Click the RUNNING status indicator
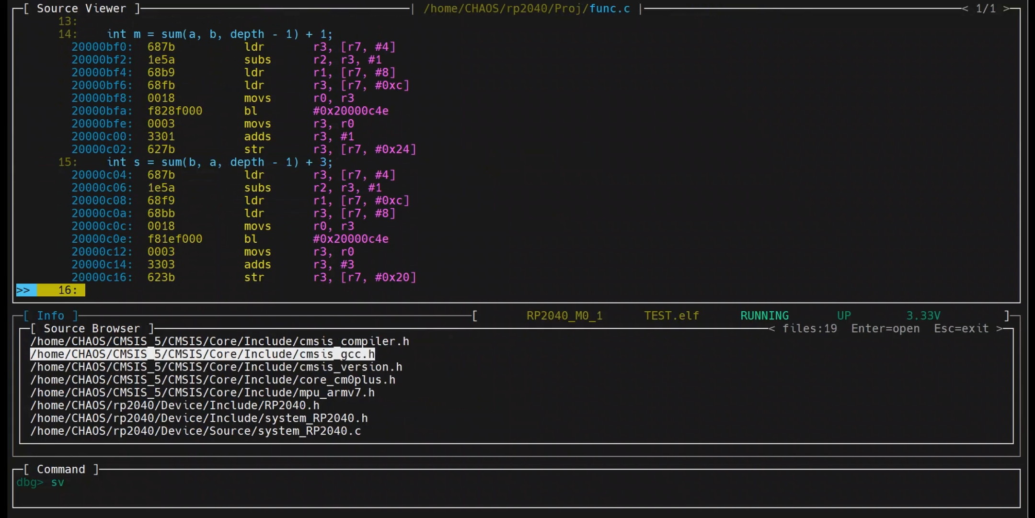 764,316
